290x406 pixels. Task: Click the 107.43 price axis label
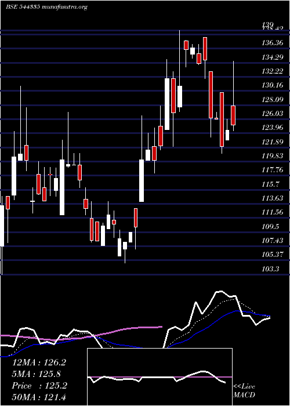(273, 241)
